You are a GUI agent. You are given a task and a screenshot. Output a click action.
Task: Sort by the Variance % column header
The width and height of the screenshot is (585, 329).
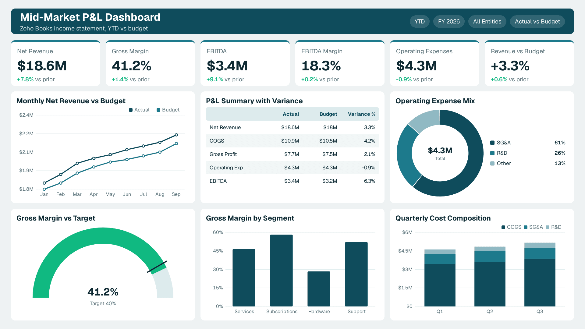361,114
